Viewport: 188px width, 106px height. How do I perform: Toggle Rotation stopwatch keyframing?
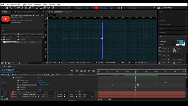[18, 87]
